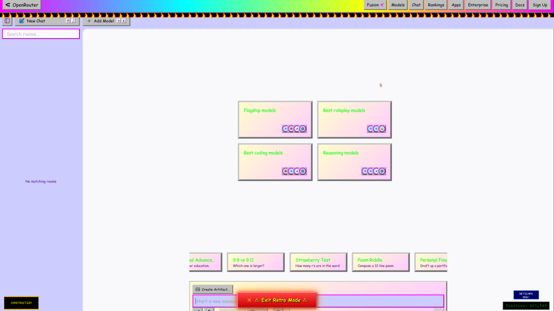Choose the Poem Riddle prompt suggestion
The height and width of the screenshot is (311, 554).
(x=381, y=262)
